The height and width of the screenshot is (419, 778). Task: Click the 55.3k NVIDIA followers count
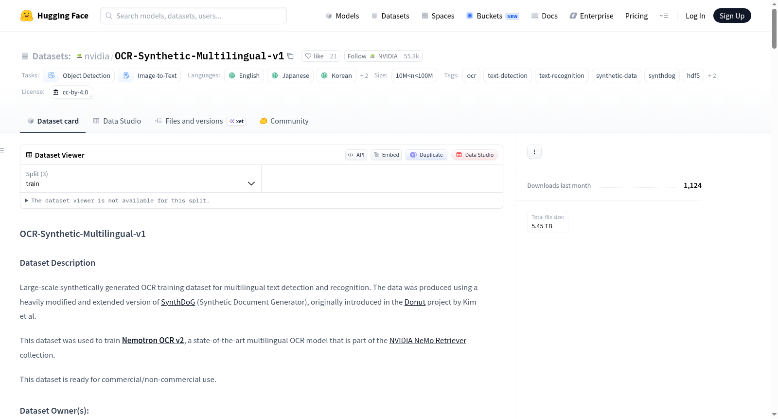411,56
